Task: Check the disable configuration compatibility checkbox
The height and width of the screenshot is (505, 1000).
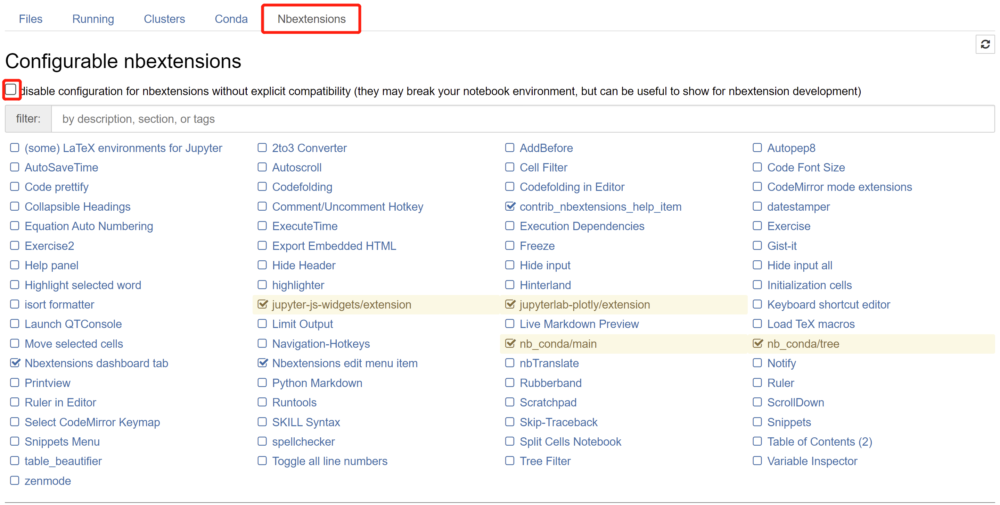Action: [11, 90]
